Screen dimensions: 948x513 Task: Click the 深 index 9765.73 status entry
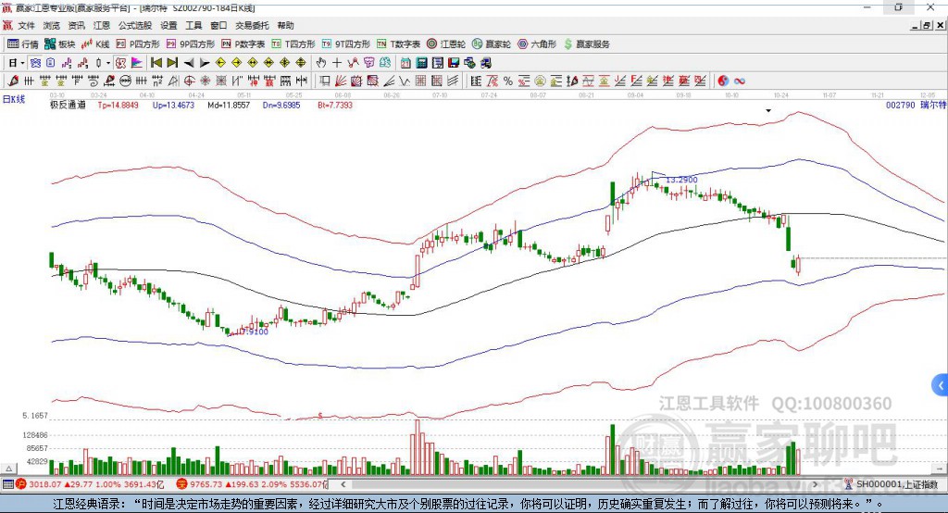coord(252,484)
